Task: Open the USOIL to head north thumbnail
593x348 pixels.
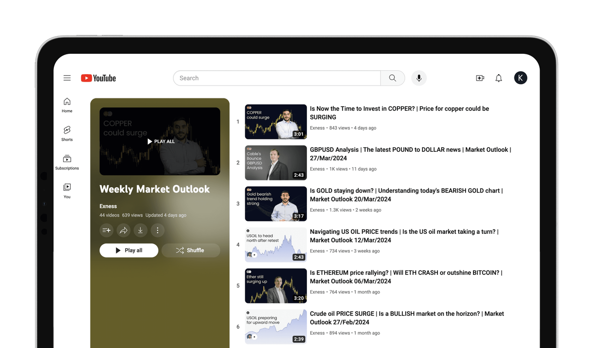Action: pos(276,245)
